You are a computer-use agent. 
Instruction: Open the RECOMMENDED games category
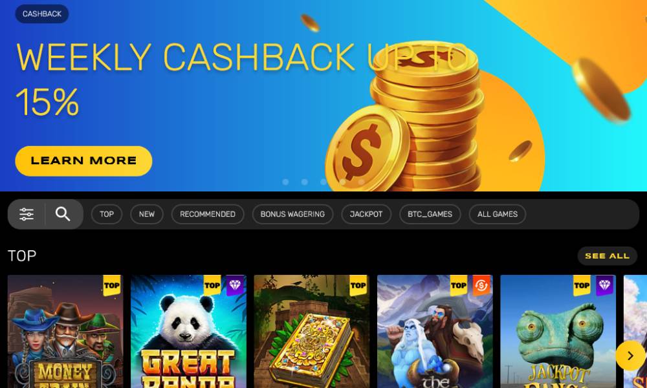click(208, 215)
